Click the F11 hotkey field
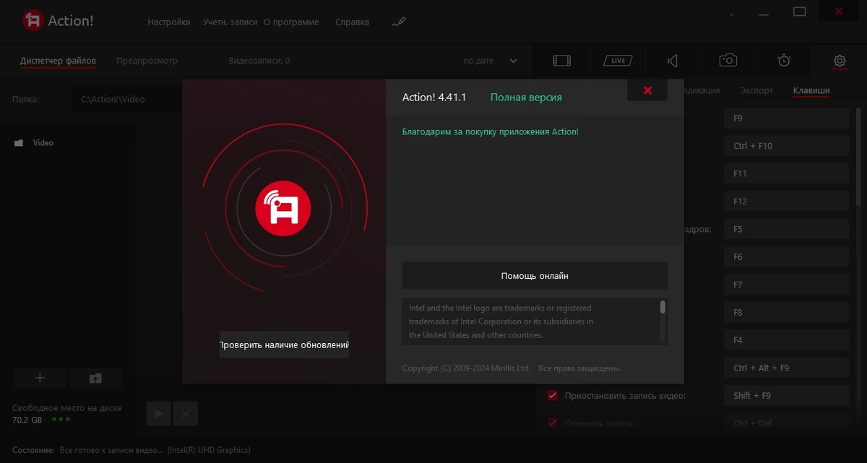Screen dimensions: 867x463 787,173
